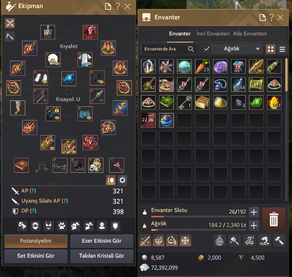Toggle the sword and shield stat view button
Screen dimensions: 292x277
(x=111, y=180)
